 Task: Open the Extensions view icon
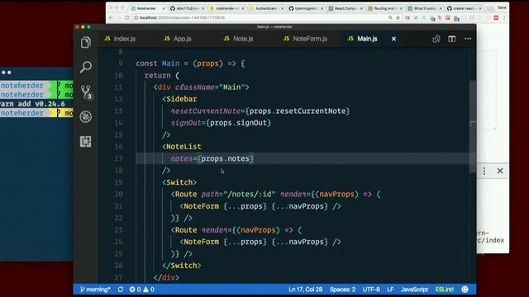coord(86,141)
